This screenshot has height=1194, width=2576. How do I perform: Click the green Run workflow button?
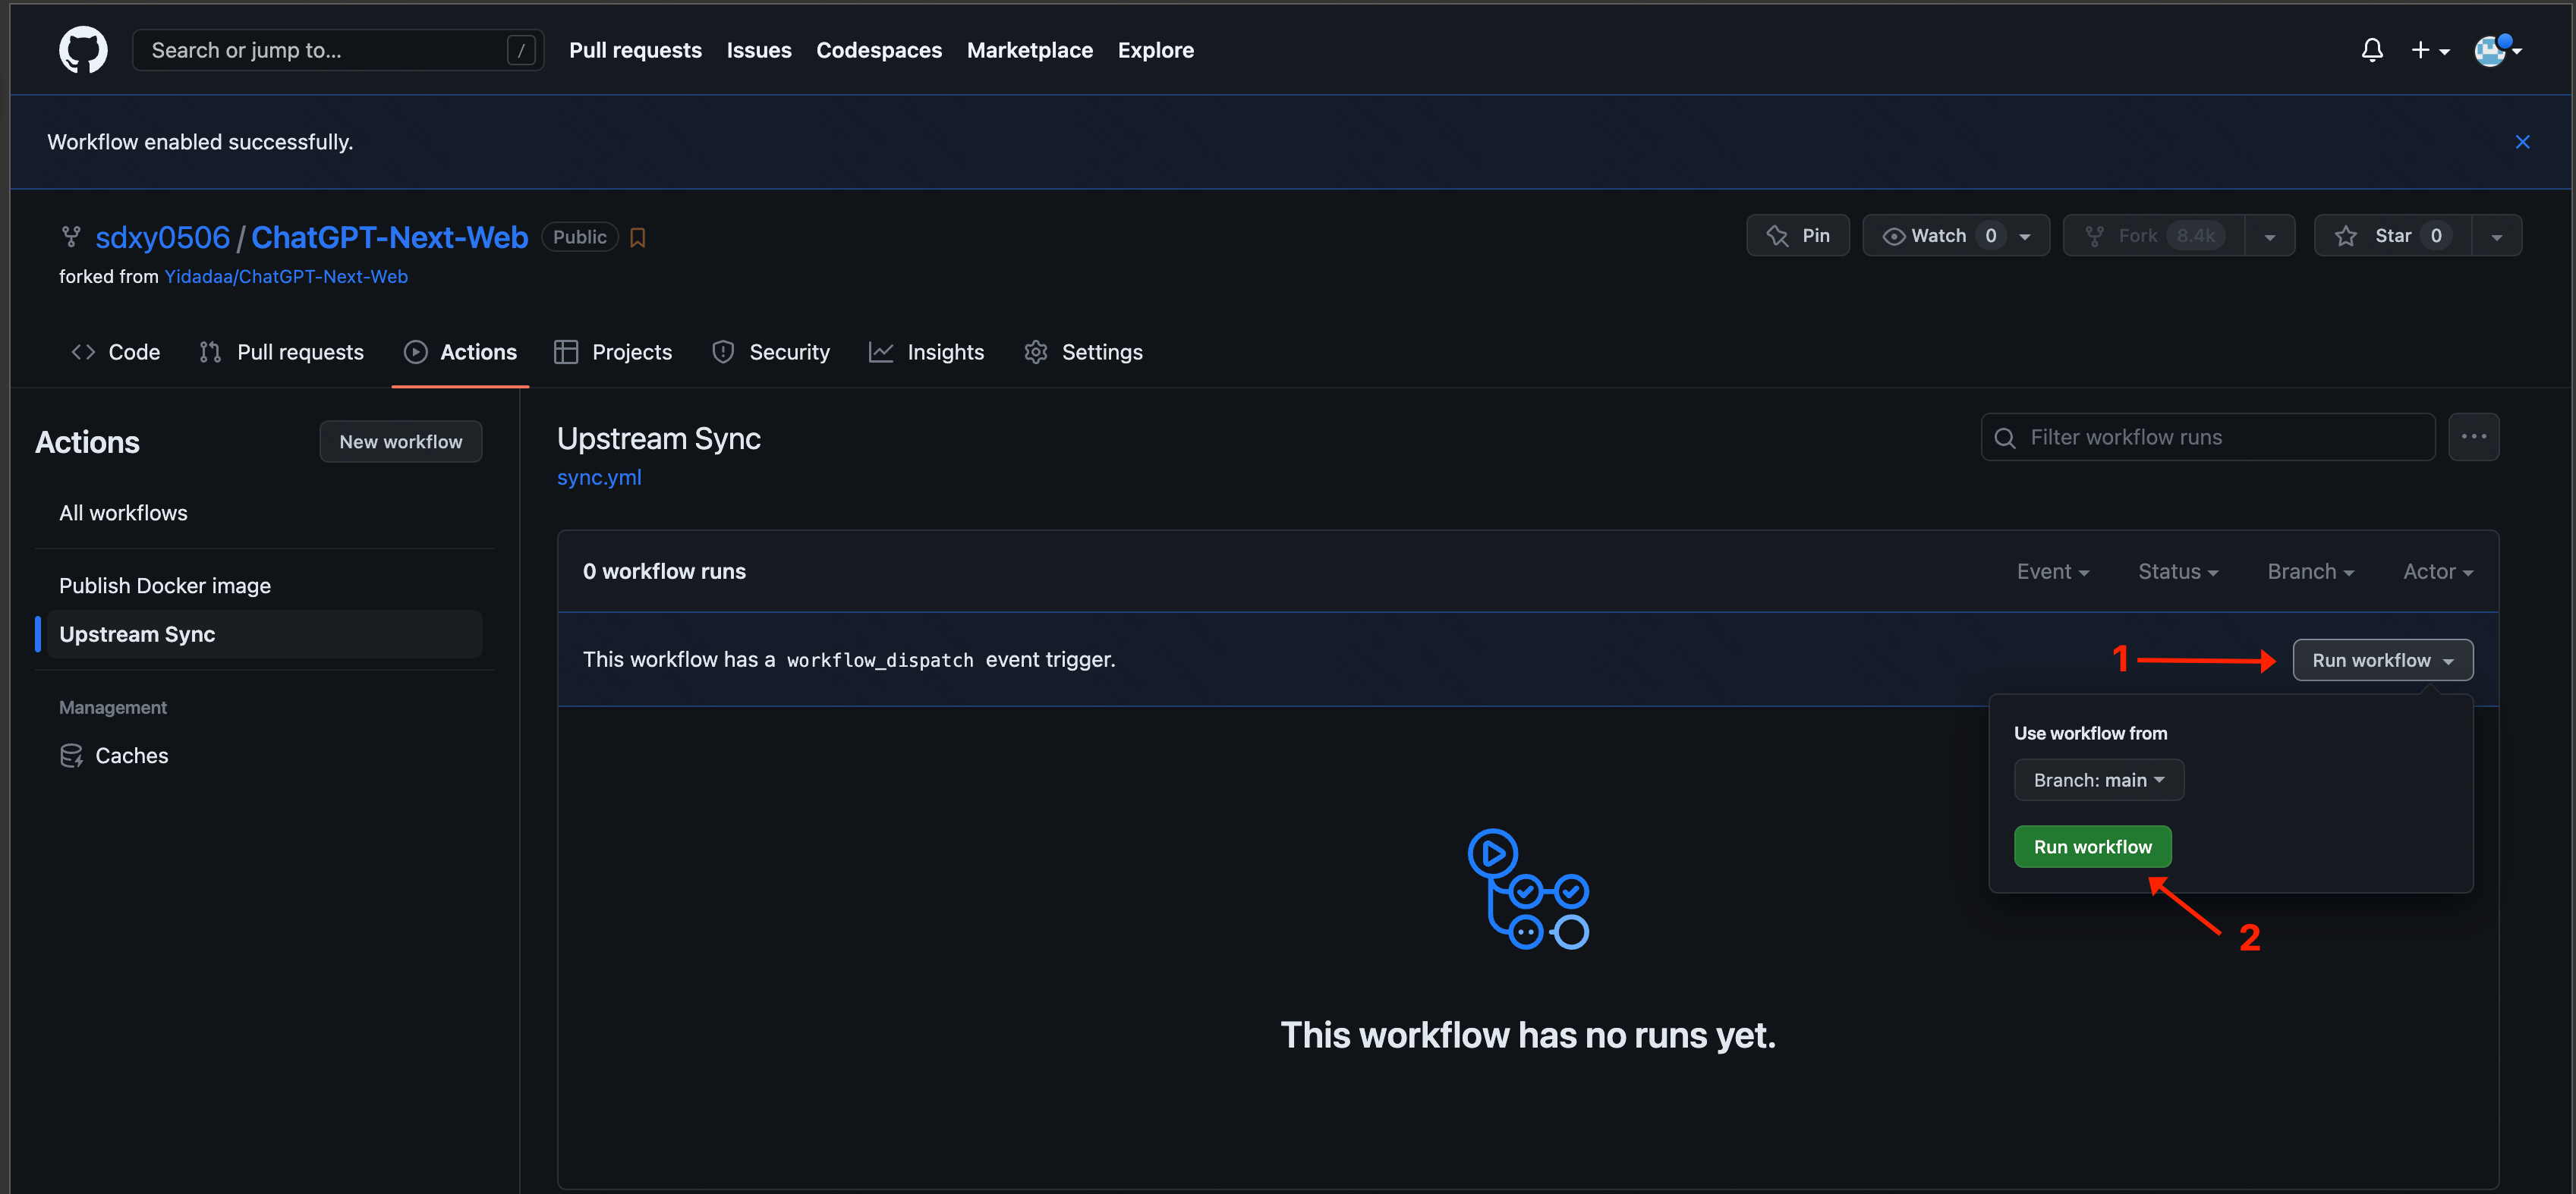pyautogui.click(x=2092, y=847)
